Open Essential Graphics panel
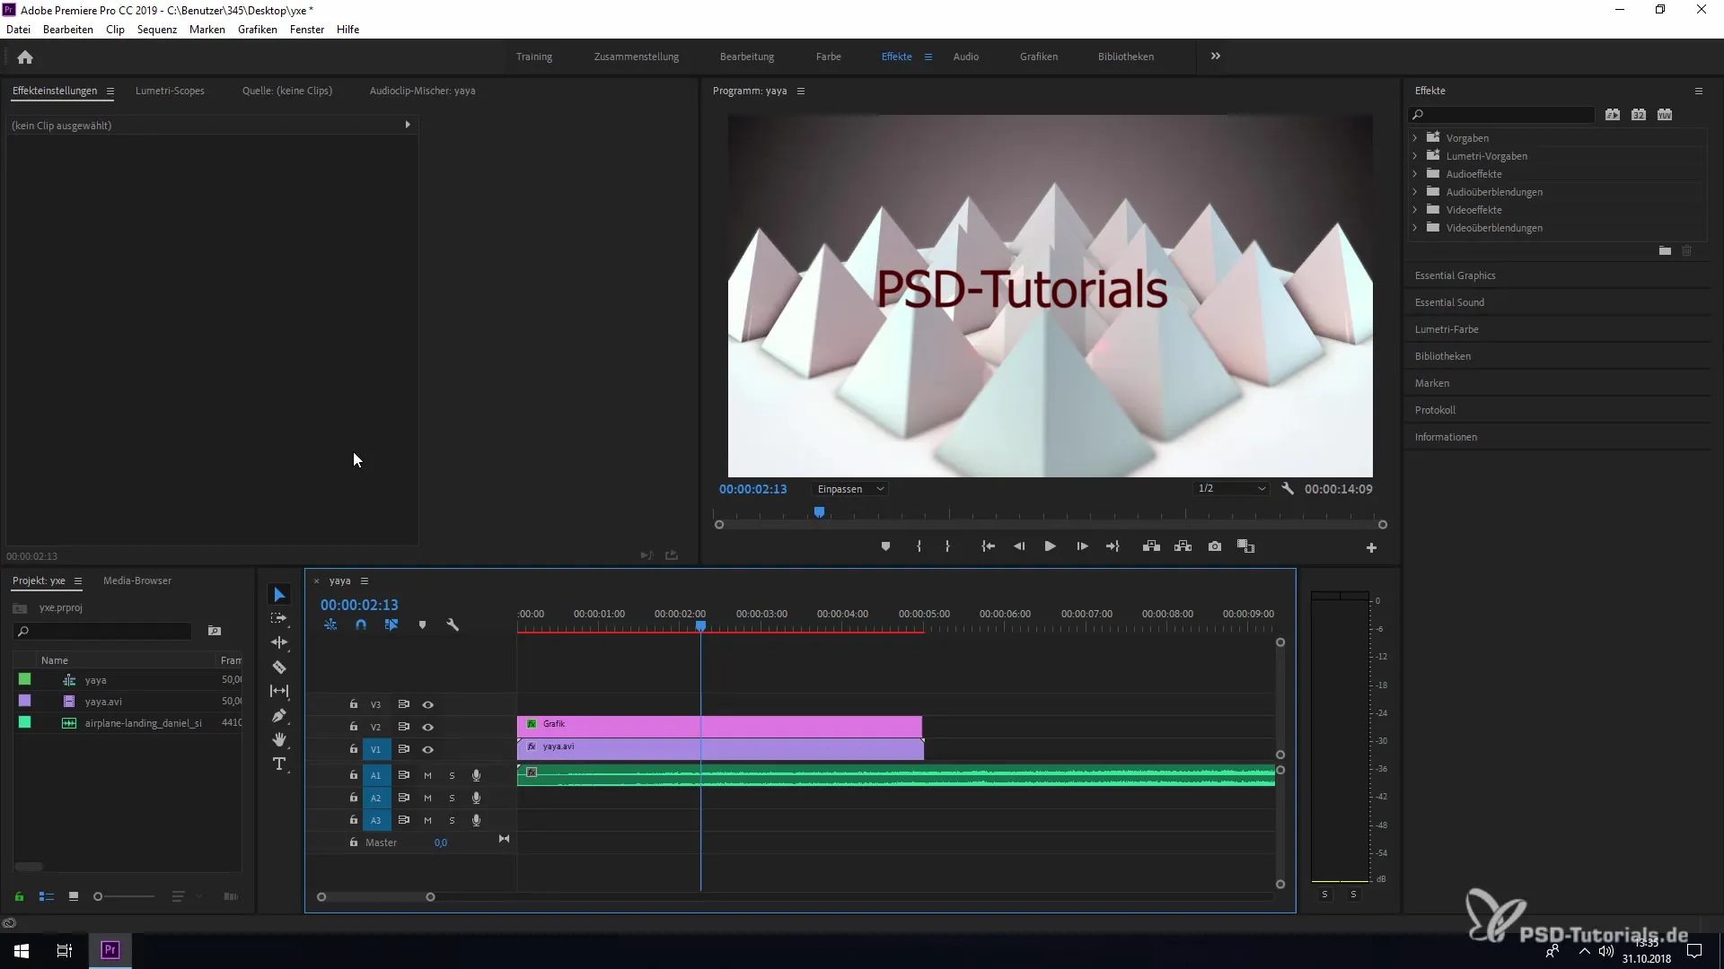 (x=1456, y=275)
